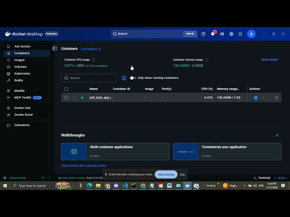
Task: Open Multi-container applications walkthrough
Action: click(116, 151)
